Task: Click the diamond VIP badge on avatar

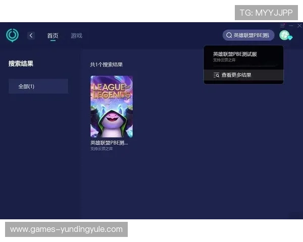Action: click(x=290, y=38)
